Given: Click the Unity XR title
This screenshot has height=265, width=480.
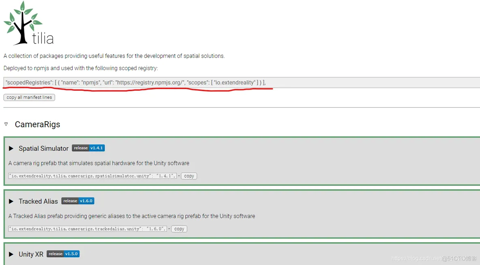Looking at the screenshot, I should [x=31, y=254].
